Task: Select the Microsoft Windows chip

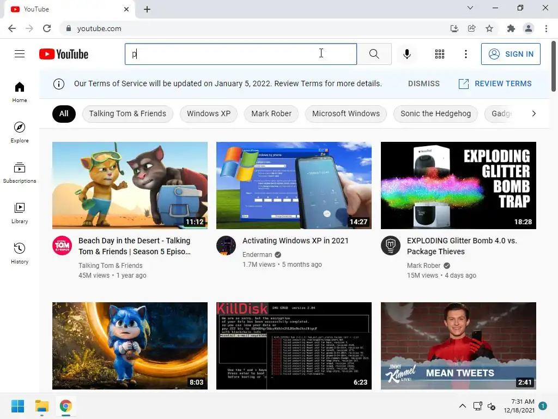Action: (346, 113)
